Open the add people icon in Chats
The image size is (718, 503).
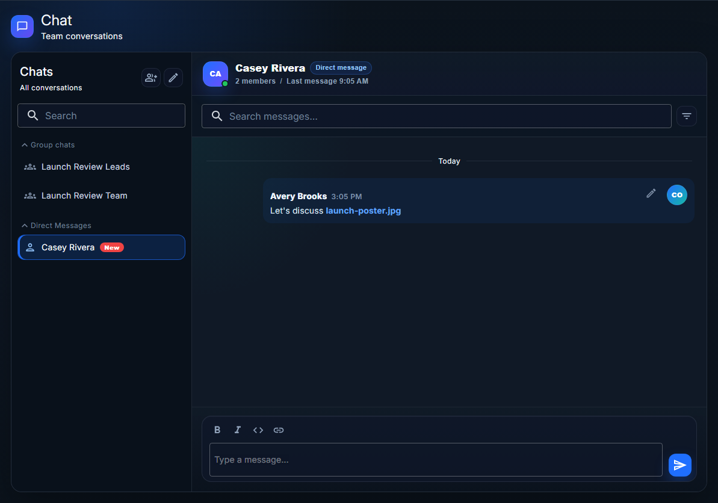[150, 78]
